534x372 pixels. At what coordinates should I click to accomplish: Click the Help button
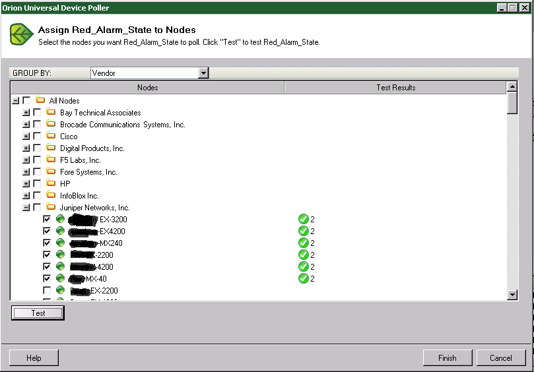(x=34, y=357)
